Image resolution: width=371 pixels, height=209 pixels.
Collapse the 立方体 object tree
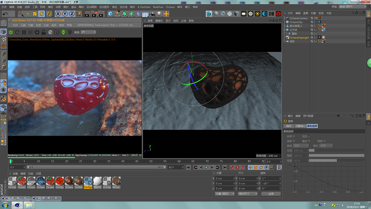click(x=284, y=30)
